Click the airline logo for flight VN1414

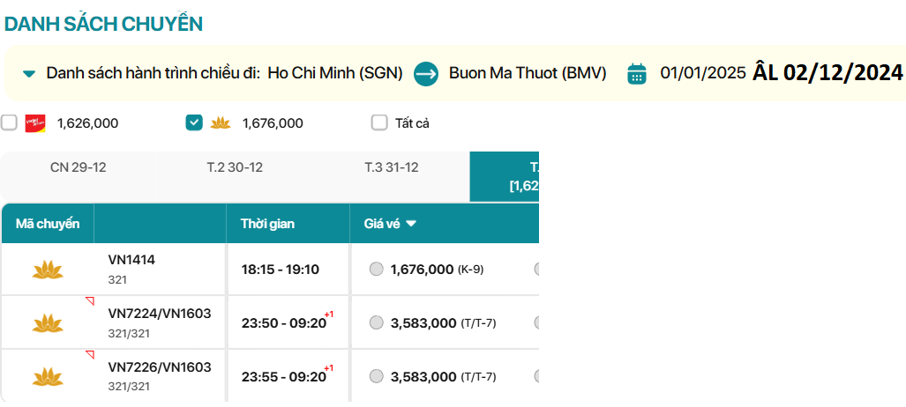(48, 270)
